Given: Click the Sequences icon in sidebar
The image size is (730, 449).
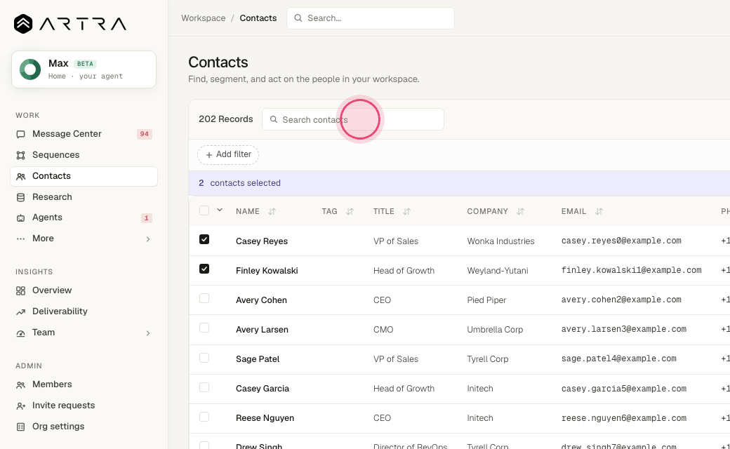Looking at the screenshot, I should [20, 155].
